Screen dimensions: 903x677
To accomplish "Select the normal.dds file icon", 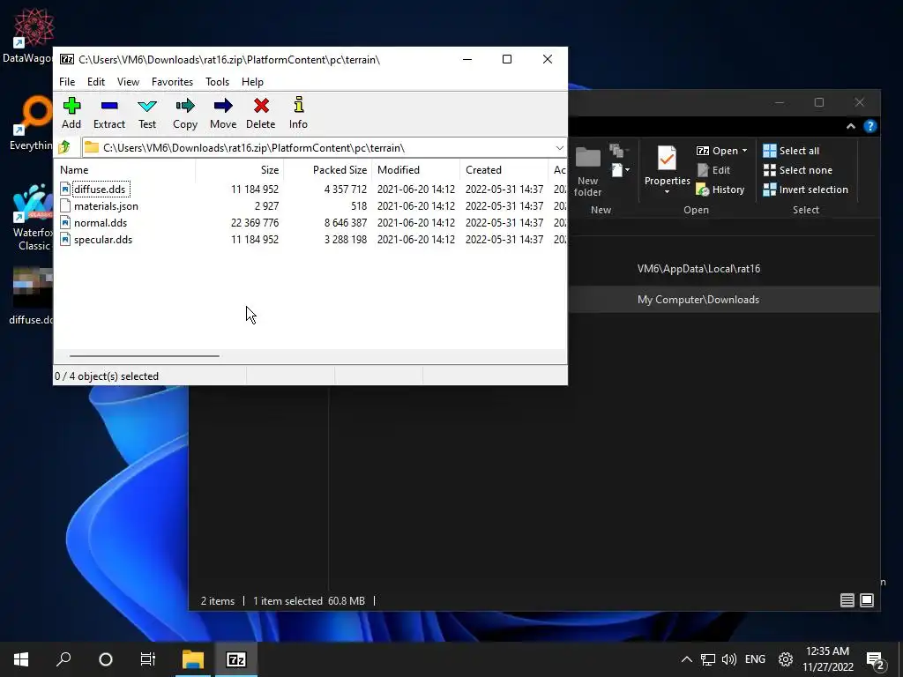I will tap(65, 222).
